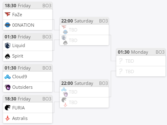Image resolution: width=167 pixels, height=125 pixels.
Task: Open the Spirit team name link
Action: 18,56
